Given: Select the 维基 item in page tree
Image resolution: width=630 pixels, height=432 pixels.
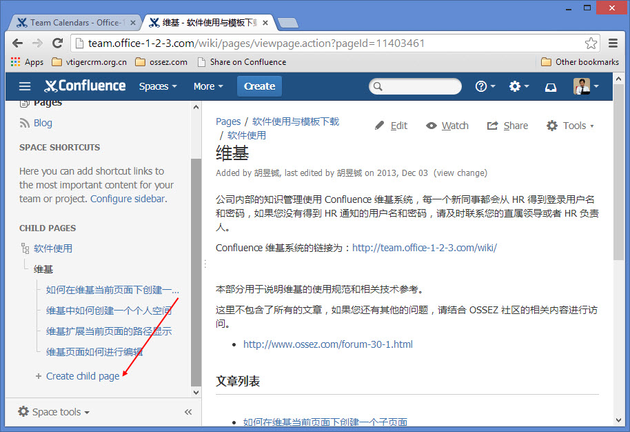Looking at the screenshot, I should pyautogui.click(x=43, y=269).
